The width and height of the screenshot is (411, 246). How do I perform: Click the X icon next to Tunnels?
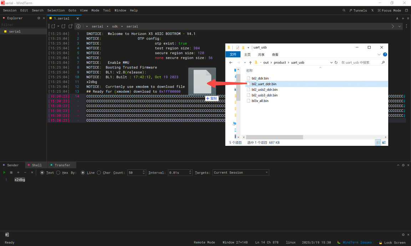372,10
